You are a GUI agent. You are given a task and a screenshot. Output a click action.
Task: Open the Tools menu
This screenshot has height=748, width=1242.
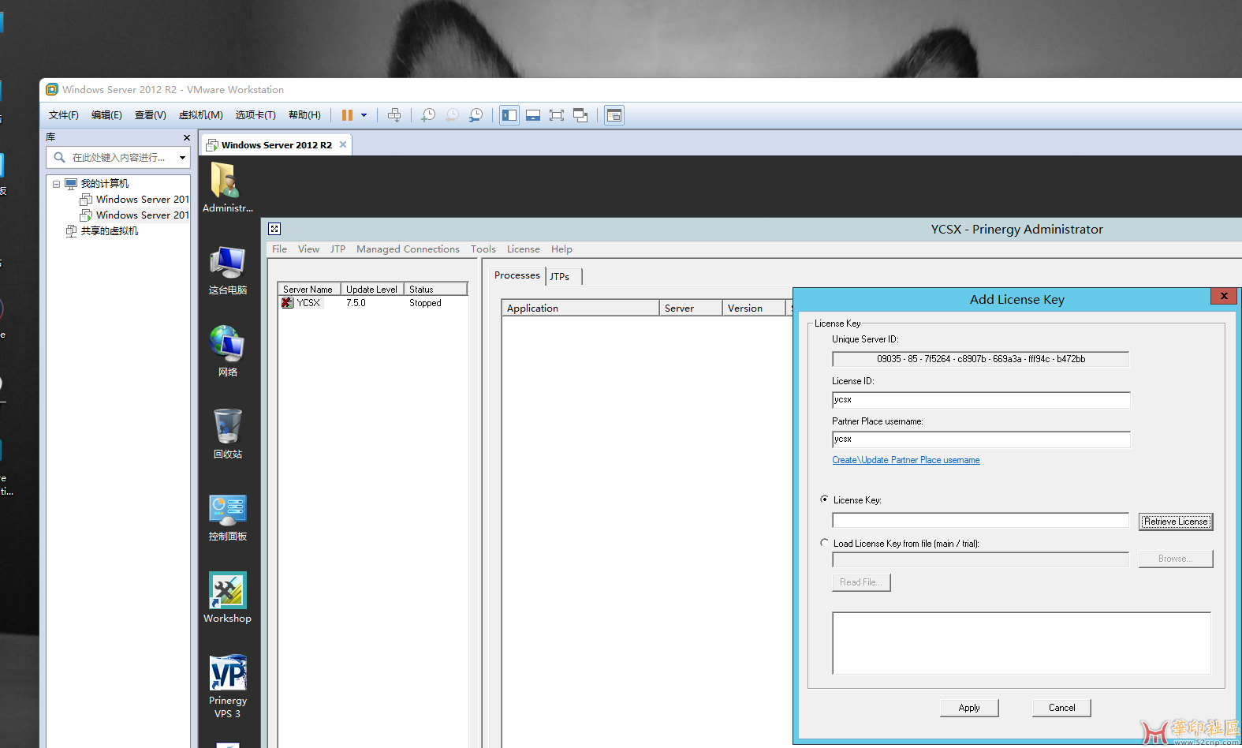coord(483,249)
